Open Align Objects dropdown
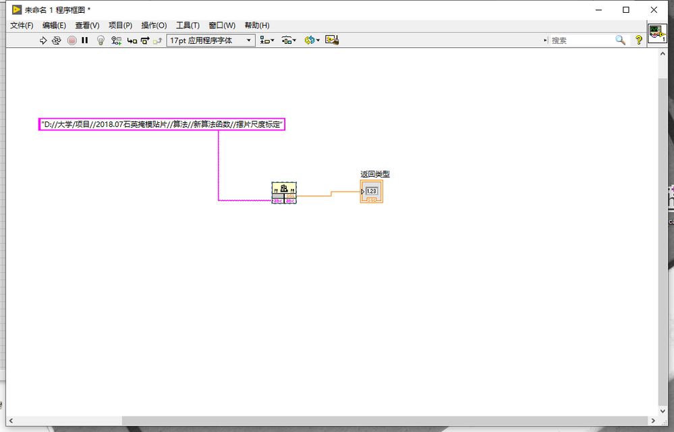Image resolution: width=674 pixels, height=432 pixels. click(267, 40)
